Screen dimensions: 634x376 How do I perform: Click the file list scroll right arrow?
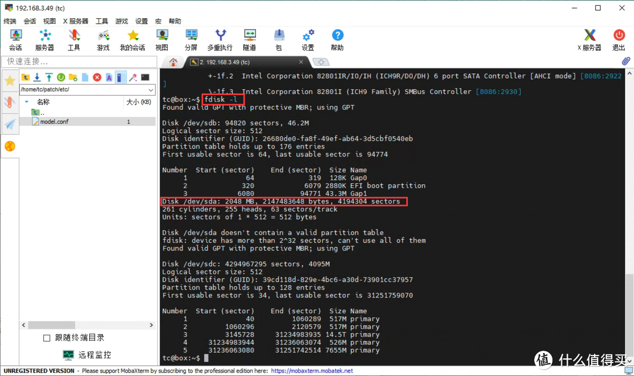(151, 325)
